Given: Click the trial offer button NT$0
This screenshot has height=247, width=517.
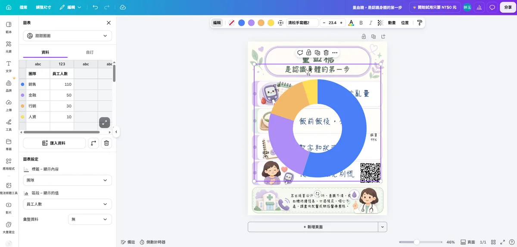Looking at the screenshot, I should (434, 7).
